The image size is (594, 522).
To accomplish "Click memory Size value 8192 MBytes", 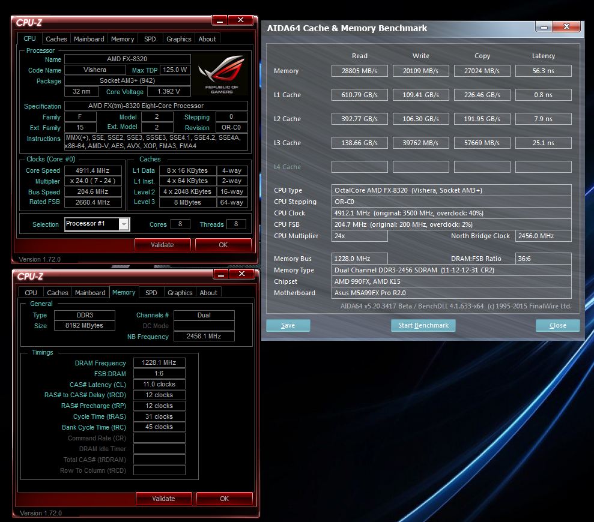I will click(85, 326).
